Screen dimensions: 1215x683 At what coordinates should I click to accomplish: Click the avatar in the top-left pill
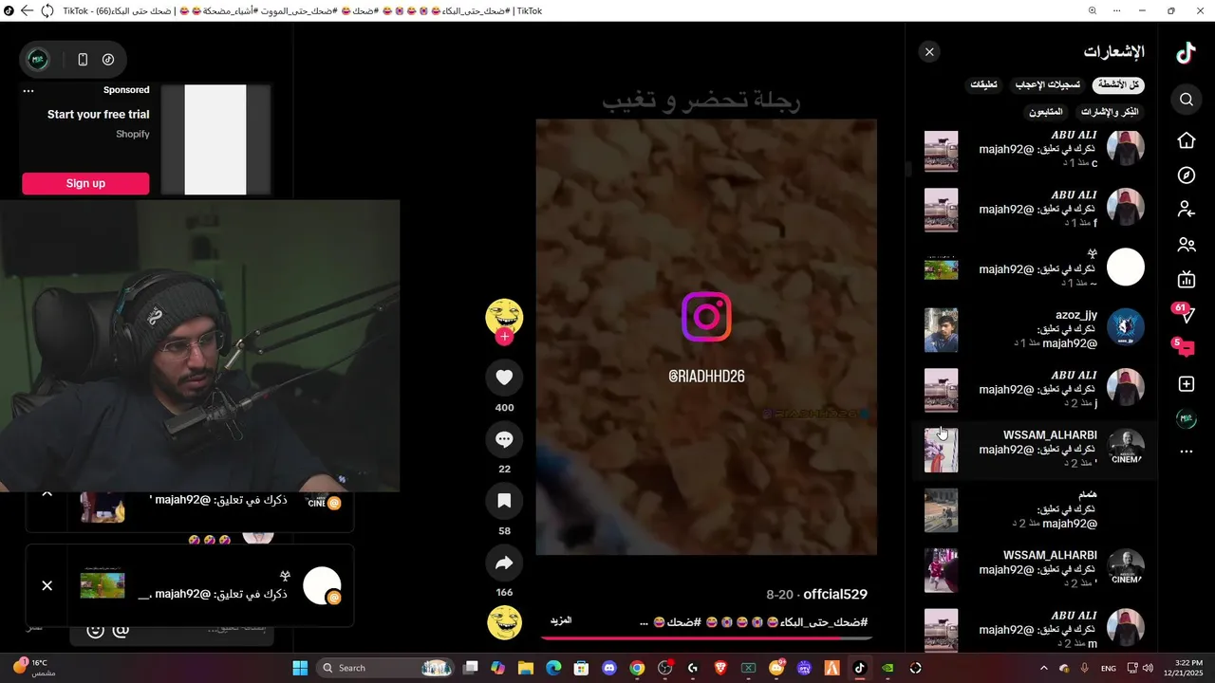click(38, 60)
